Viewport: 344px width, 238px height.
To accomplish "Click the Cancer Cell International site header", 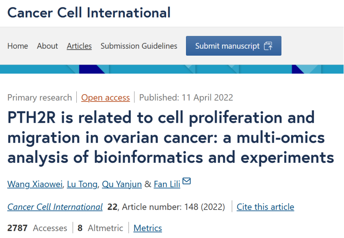I will (89, 13).
